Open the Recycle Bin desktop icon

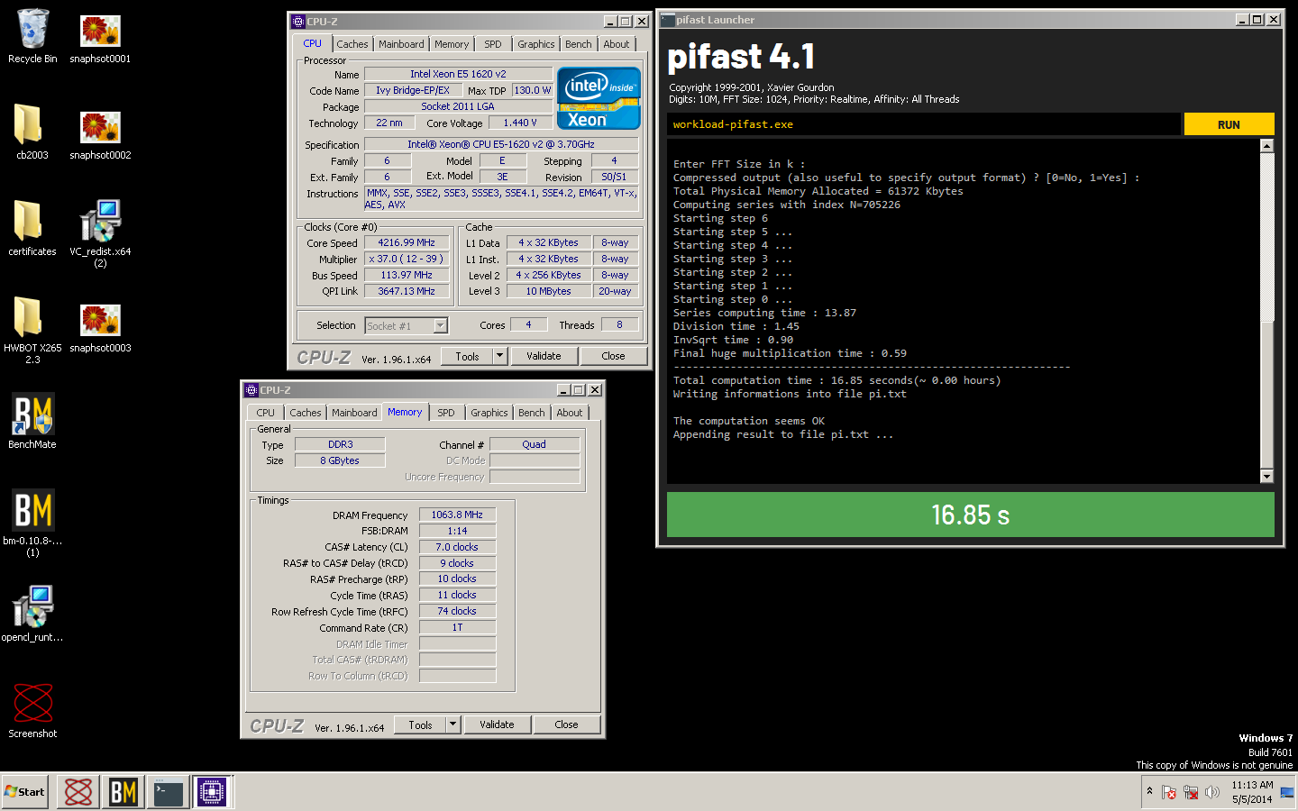(32, 36)
